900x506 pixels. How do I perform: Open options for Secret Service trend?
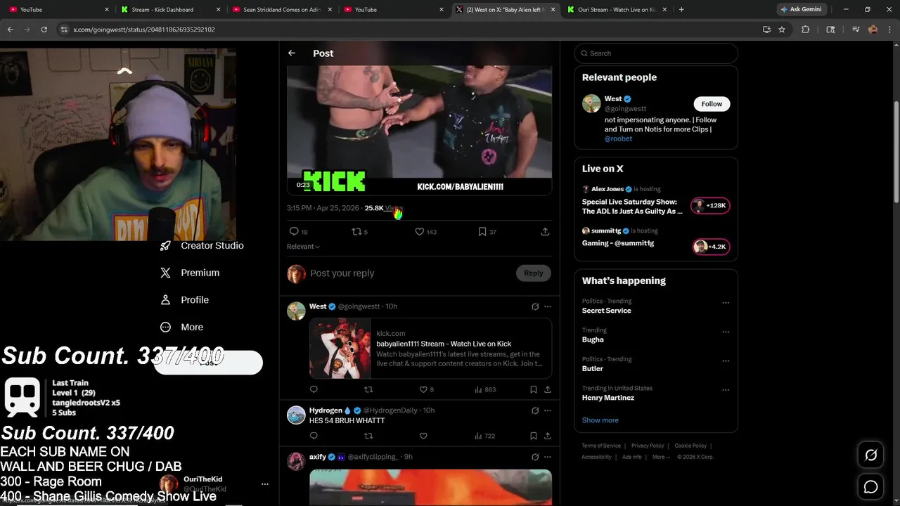726,303
